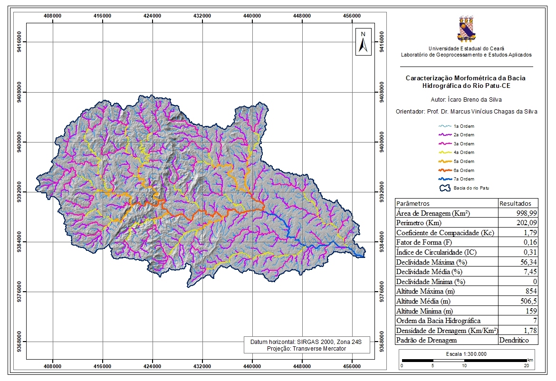Click the 'Resultados' table header
Screen dimensions: 556x381
tap(515, 203)
